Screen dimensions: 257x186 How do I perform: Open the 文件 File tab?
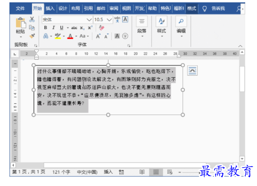[x=20, y=8]
